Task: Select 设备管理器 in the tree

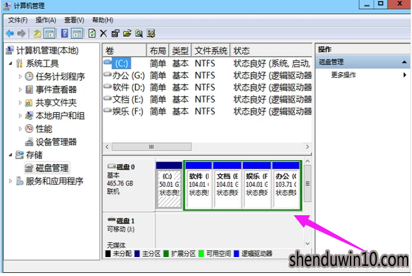Action: click(56, 142)
